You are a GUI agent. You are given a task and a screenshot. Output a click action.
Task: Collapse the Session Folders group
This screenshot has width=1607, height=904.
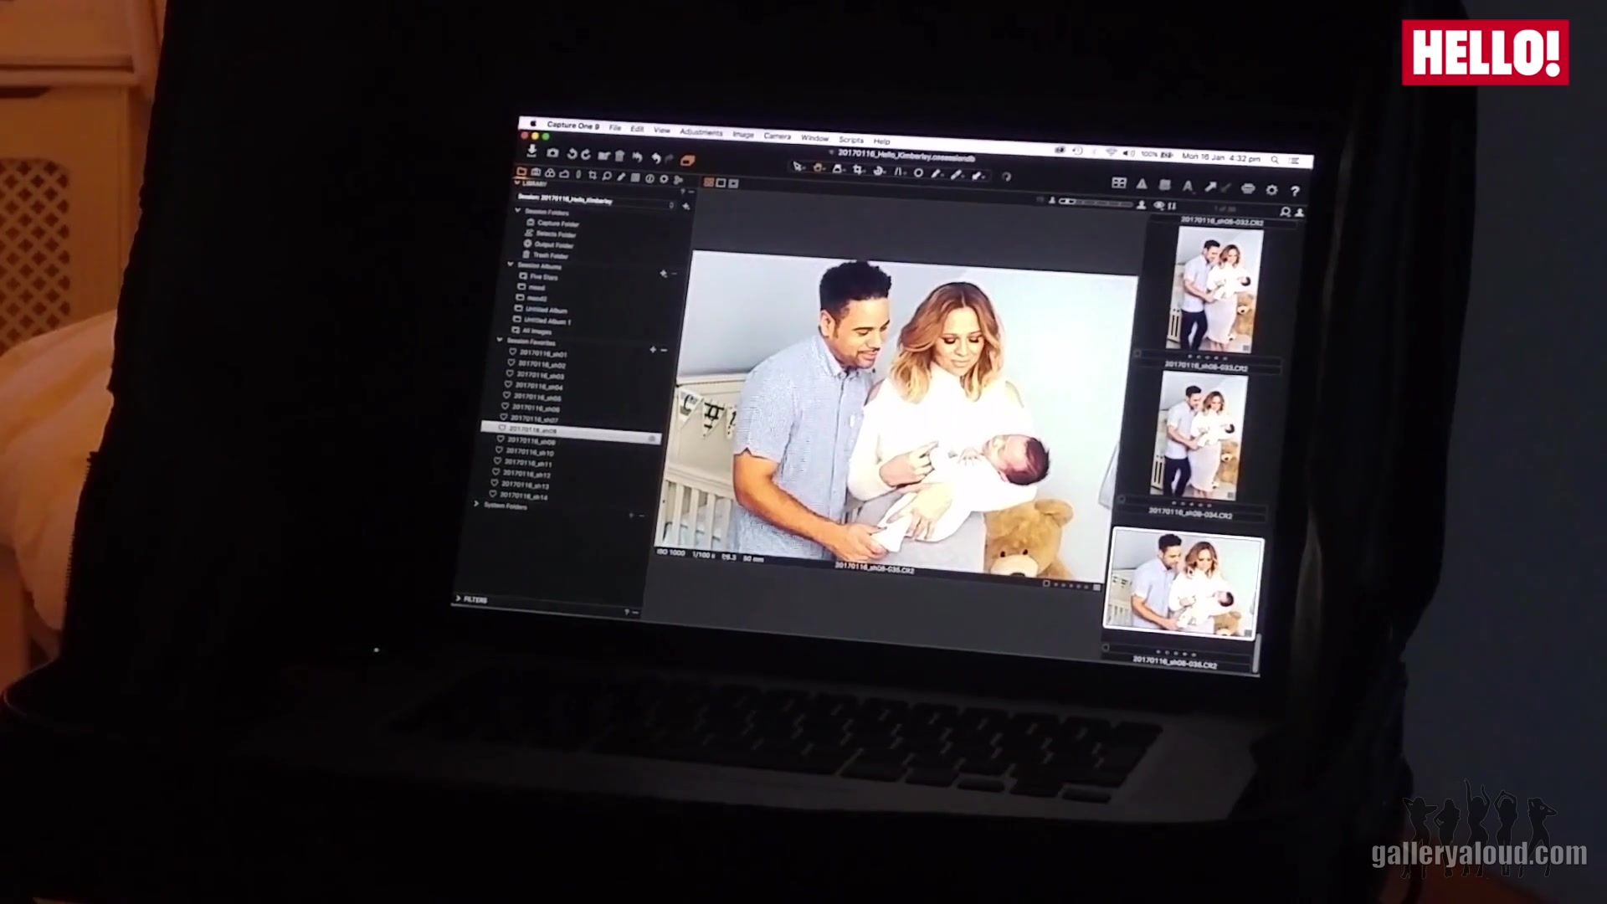(518, 211)
